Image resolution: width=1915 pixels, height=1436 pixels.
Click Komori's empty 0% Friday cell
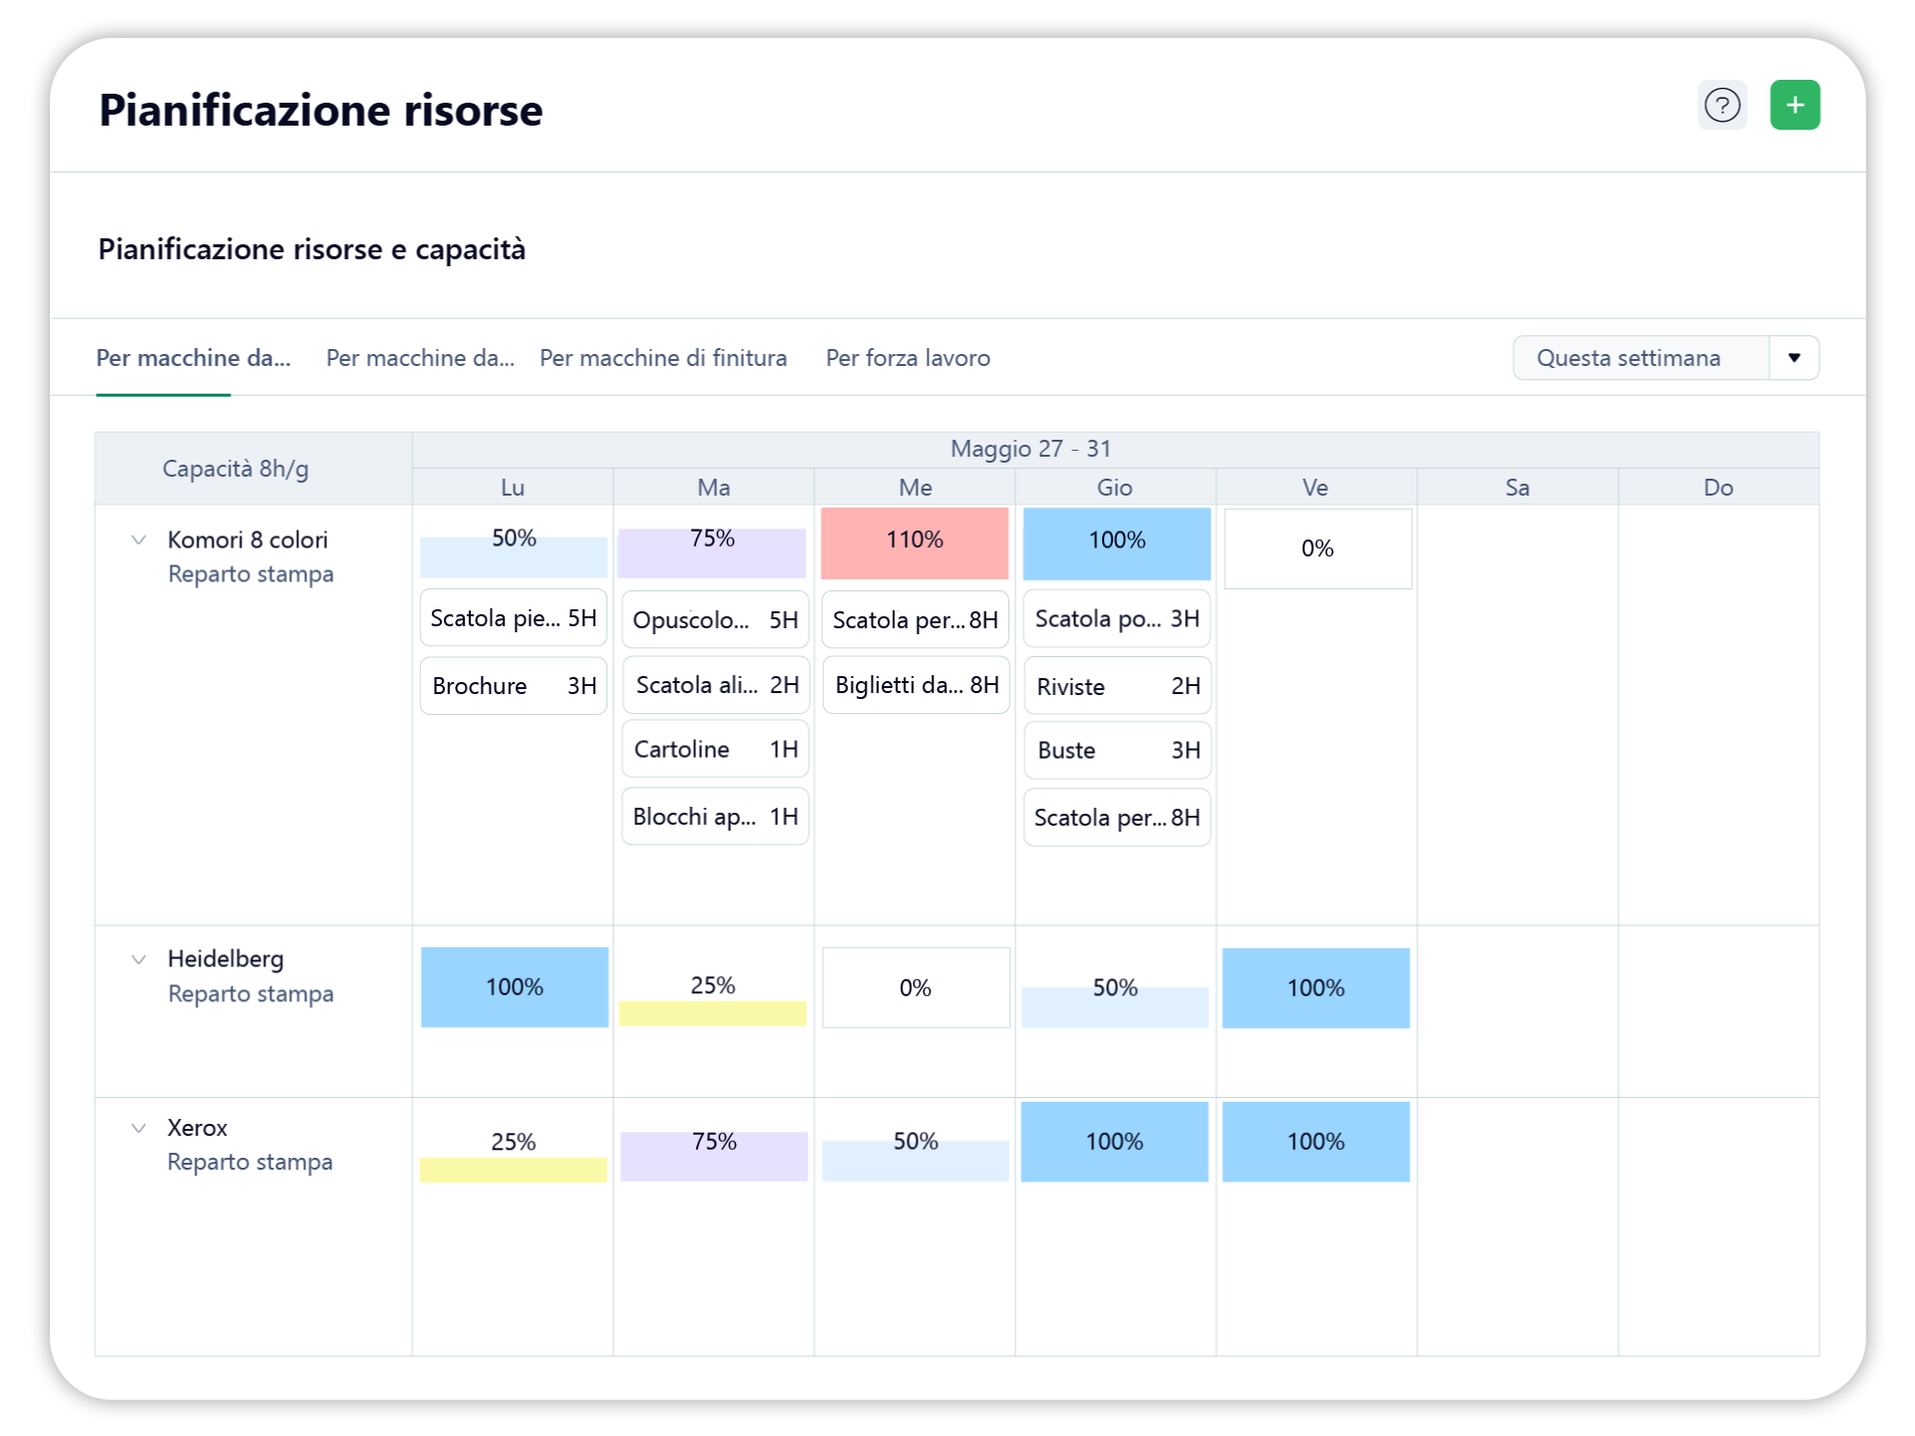click(1317, 548)
